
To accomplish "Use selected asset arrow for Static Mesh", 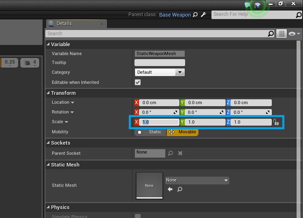I will click(x=170, y=189).
